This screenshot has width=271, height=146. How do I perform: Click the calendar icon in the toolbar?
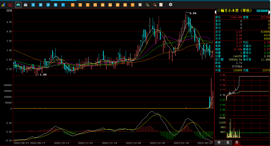click(x=26, y=5)
